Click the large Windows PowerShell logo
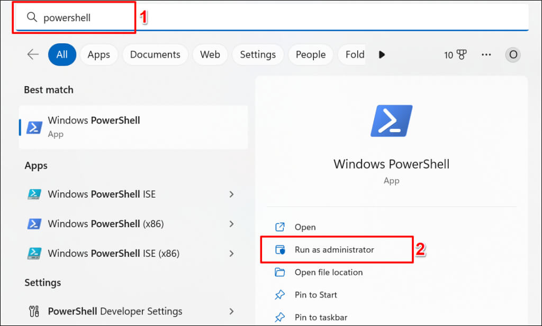542x326 pixels. click(391, 121)
